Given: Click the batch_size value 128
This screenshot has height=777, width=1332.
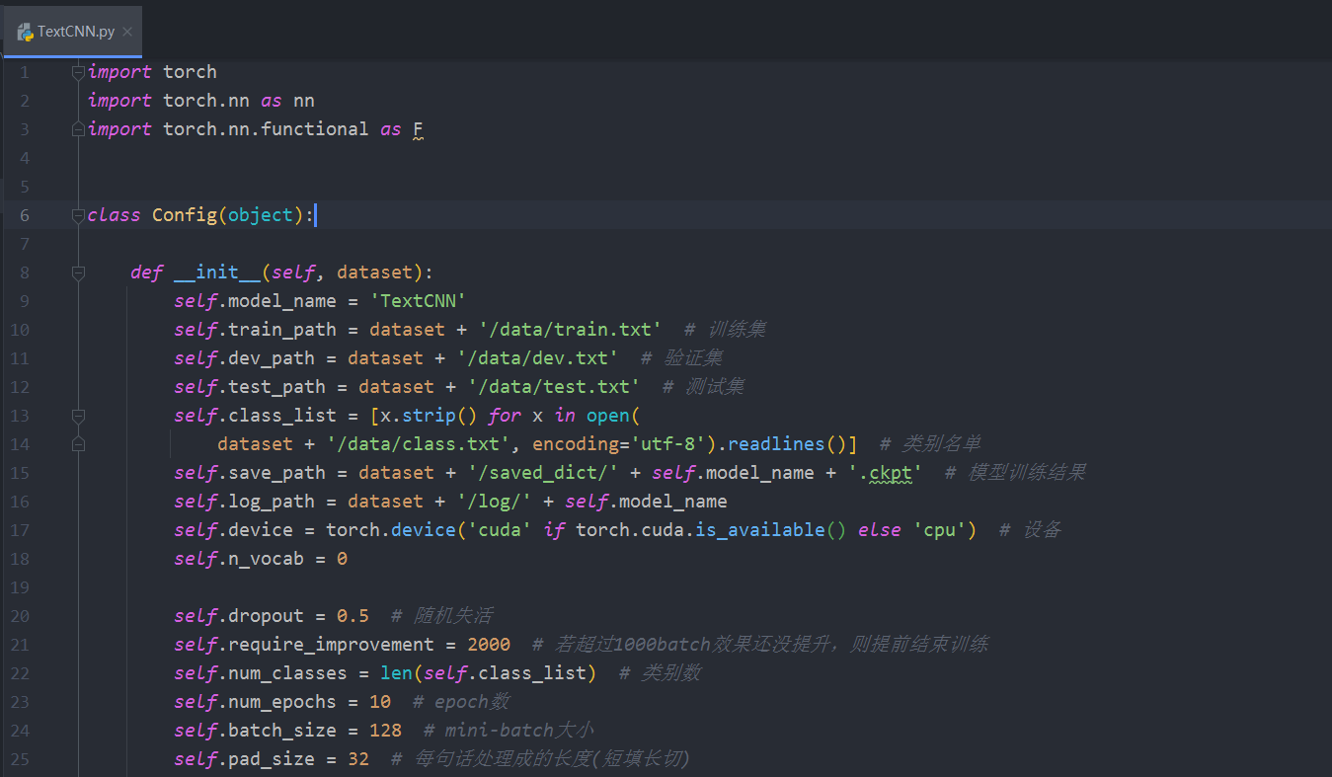Looking at the screenshot, I should click(385, 731).
